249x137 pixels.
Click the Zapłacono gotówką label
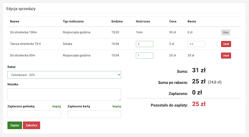[21, 106]
